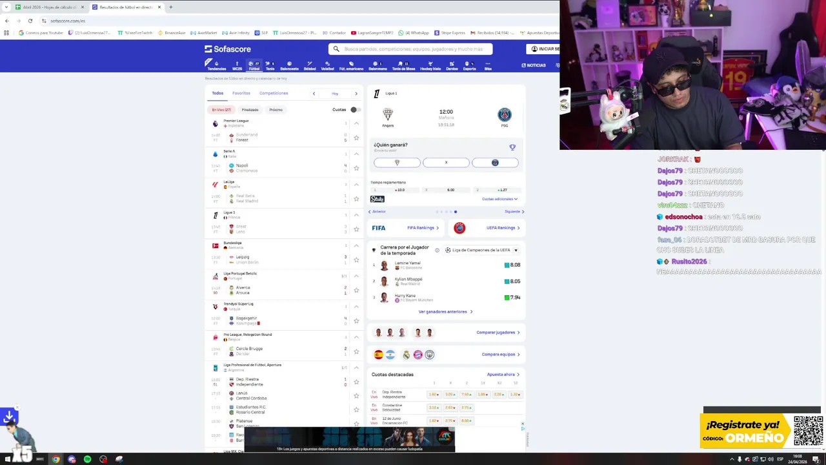
Task: Open FIFA Rankings
Action: coord(405,228)
